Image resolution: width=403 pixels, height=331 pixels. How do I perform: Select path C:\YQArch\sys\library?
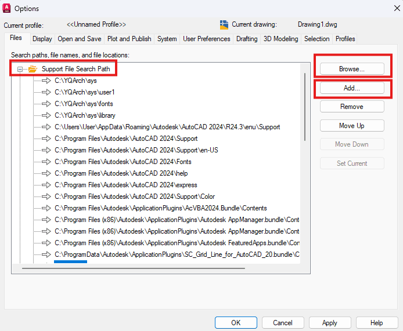[85, 115]
